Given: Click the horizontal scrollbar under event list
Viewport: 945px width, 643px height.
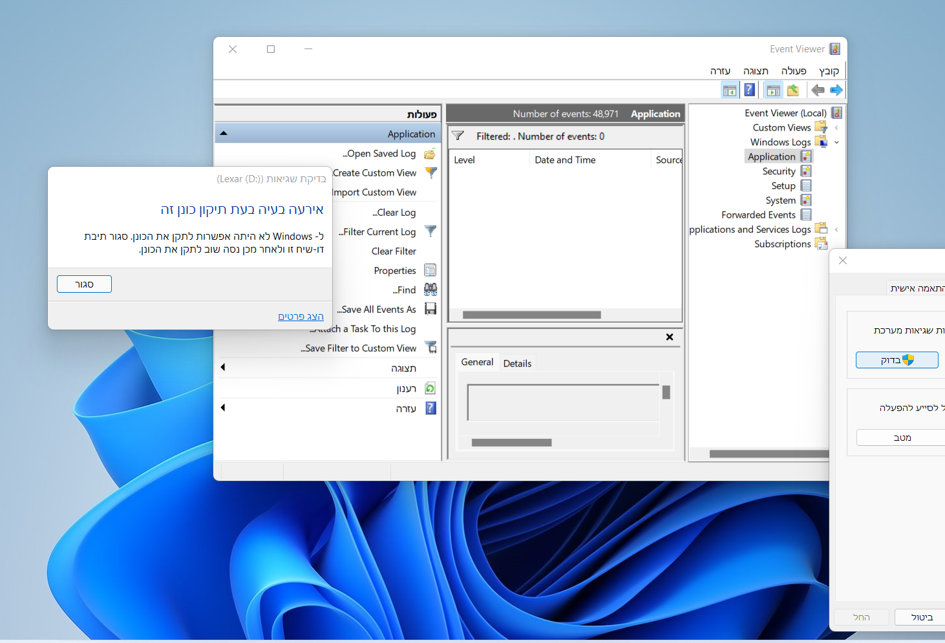Looking at the screenshot, I should tap(531, 315).
